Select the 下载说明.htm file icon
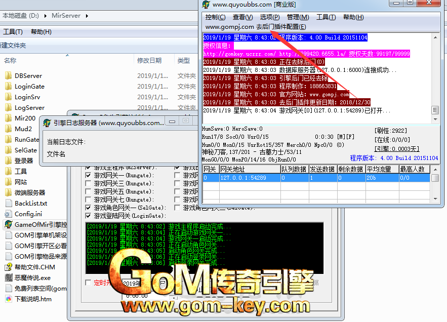The height and width of the screenshot is (322, 447). [x=9, y=299]
